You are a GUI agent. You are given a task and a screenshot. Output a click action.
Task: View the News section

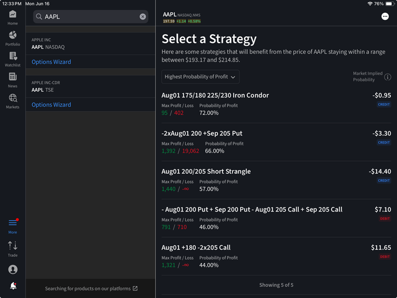coord(12,81)
